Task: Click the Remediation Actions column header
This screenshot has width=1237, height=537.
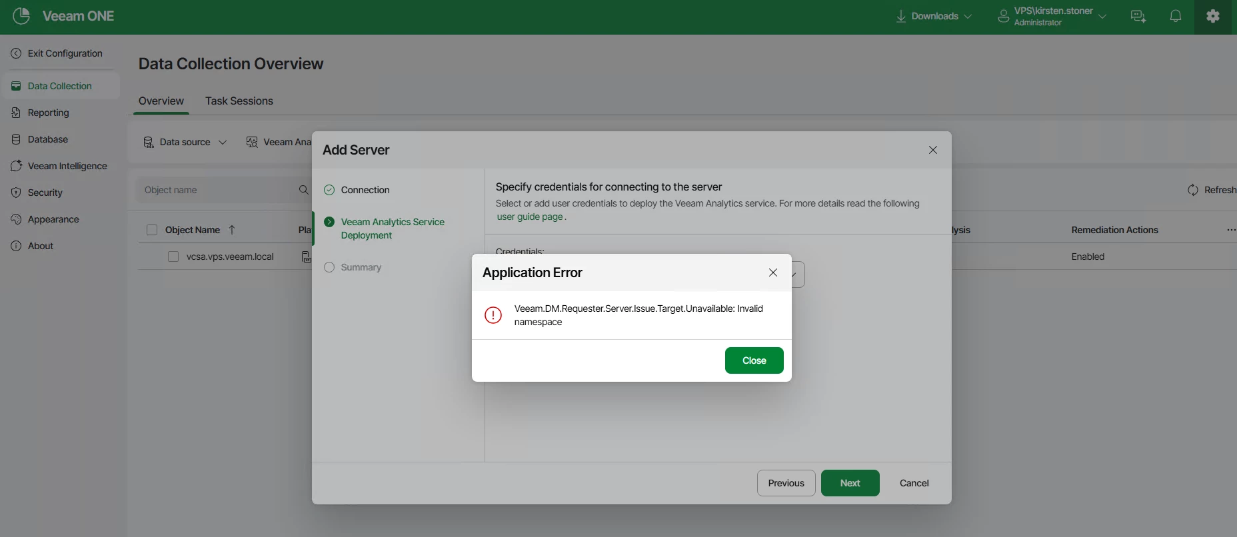Action: 1115,230
